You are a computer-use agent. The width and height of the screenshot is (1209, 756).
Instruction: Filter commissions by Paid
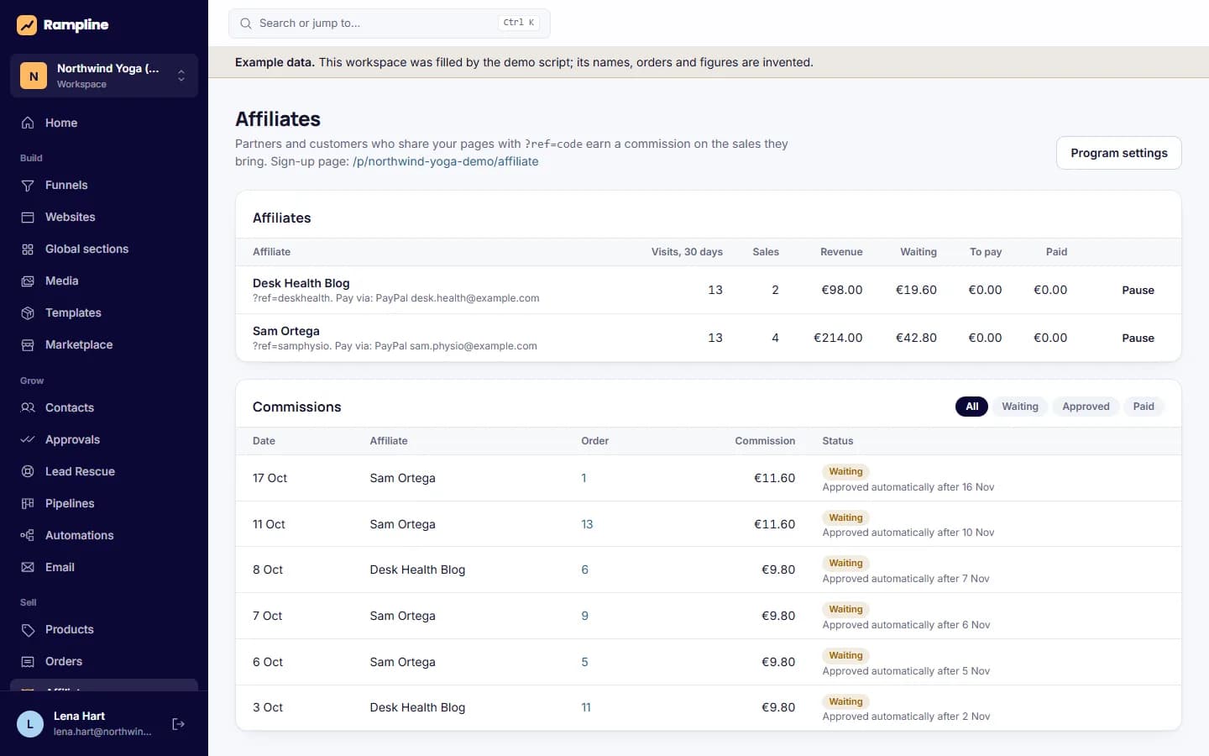pyautogui.click(x=1144, y=407)
